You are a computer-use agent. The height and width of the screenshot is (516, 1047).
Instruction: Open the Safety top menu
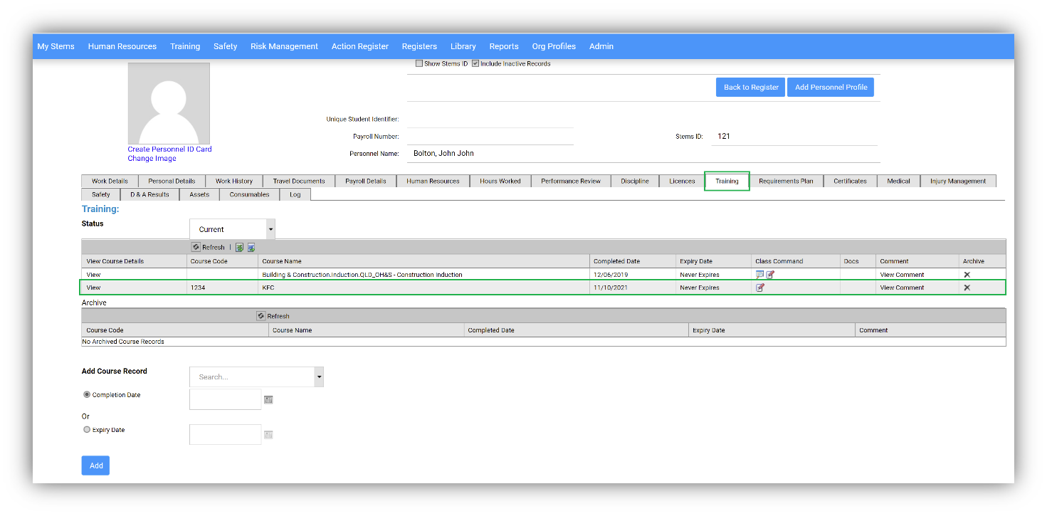tap(225, 46)
